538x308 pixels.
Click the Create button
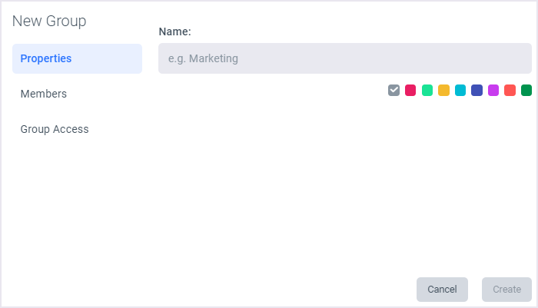point(506,290)
